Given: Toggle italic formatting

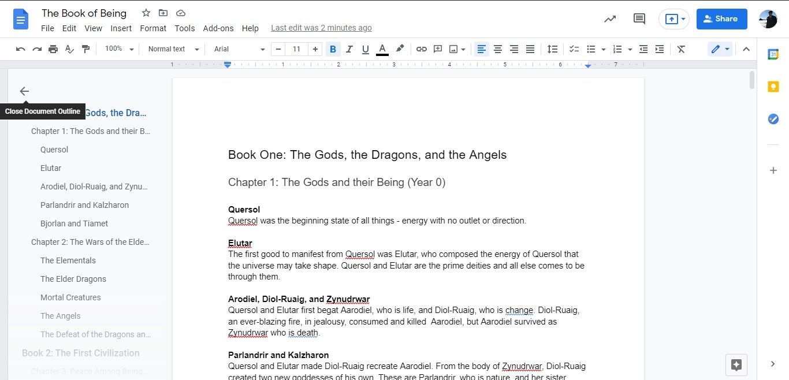Looking at the screenshot, I should [x=349, y=49].
